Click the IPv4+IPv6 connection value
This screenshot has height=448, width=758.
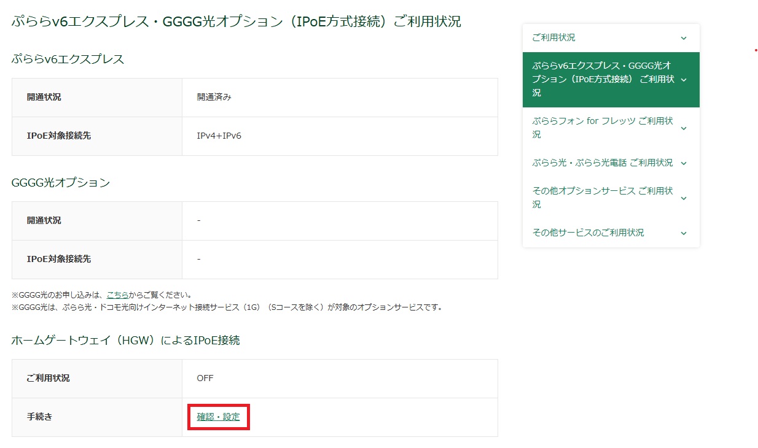(219, 136)
